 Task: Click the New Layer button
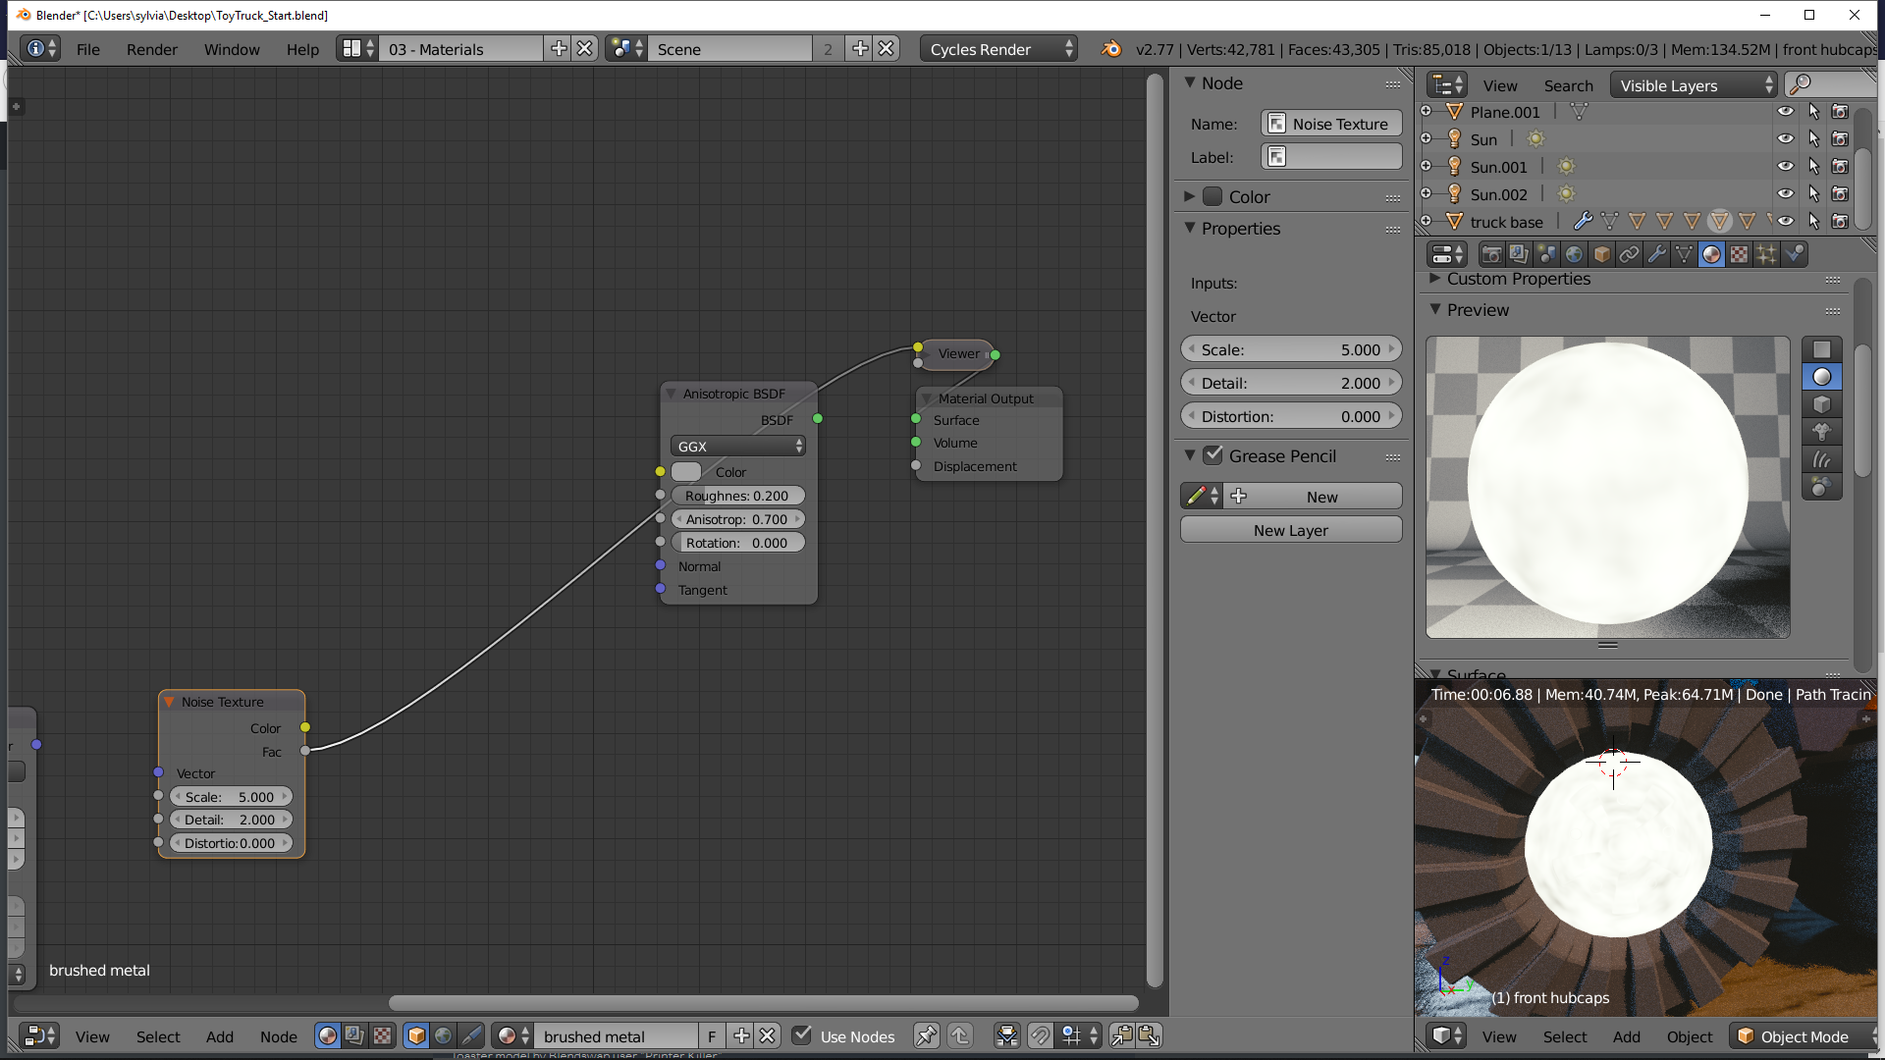tap(1290, 530)
